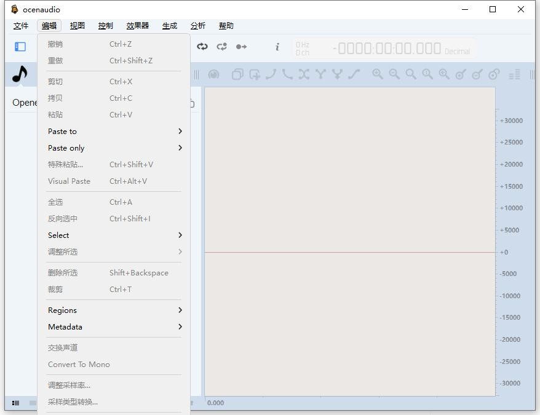Expand the Select submenu
This screenshot has width=540, height=415.
114,235
